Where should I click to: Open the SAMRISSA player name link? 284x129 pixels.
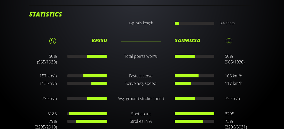187,41
